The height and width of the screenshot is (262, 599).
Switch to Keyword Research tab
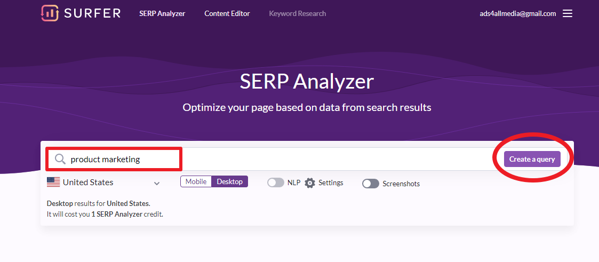[x=298, y=13]
